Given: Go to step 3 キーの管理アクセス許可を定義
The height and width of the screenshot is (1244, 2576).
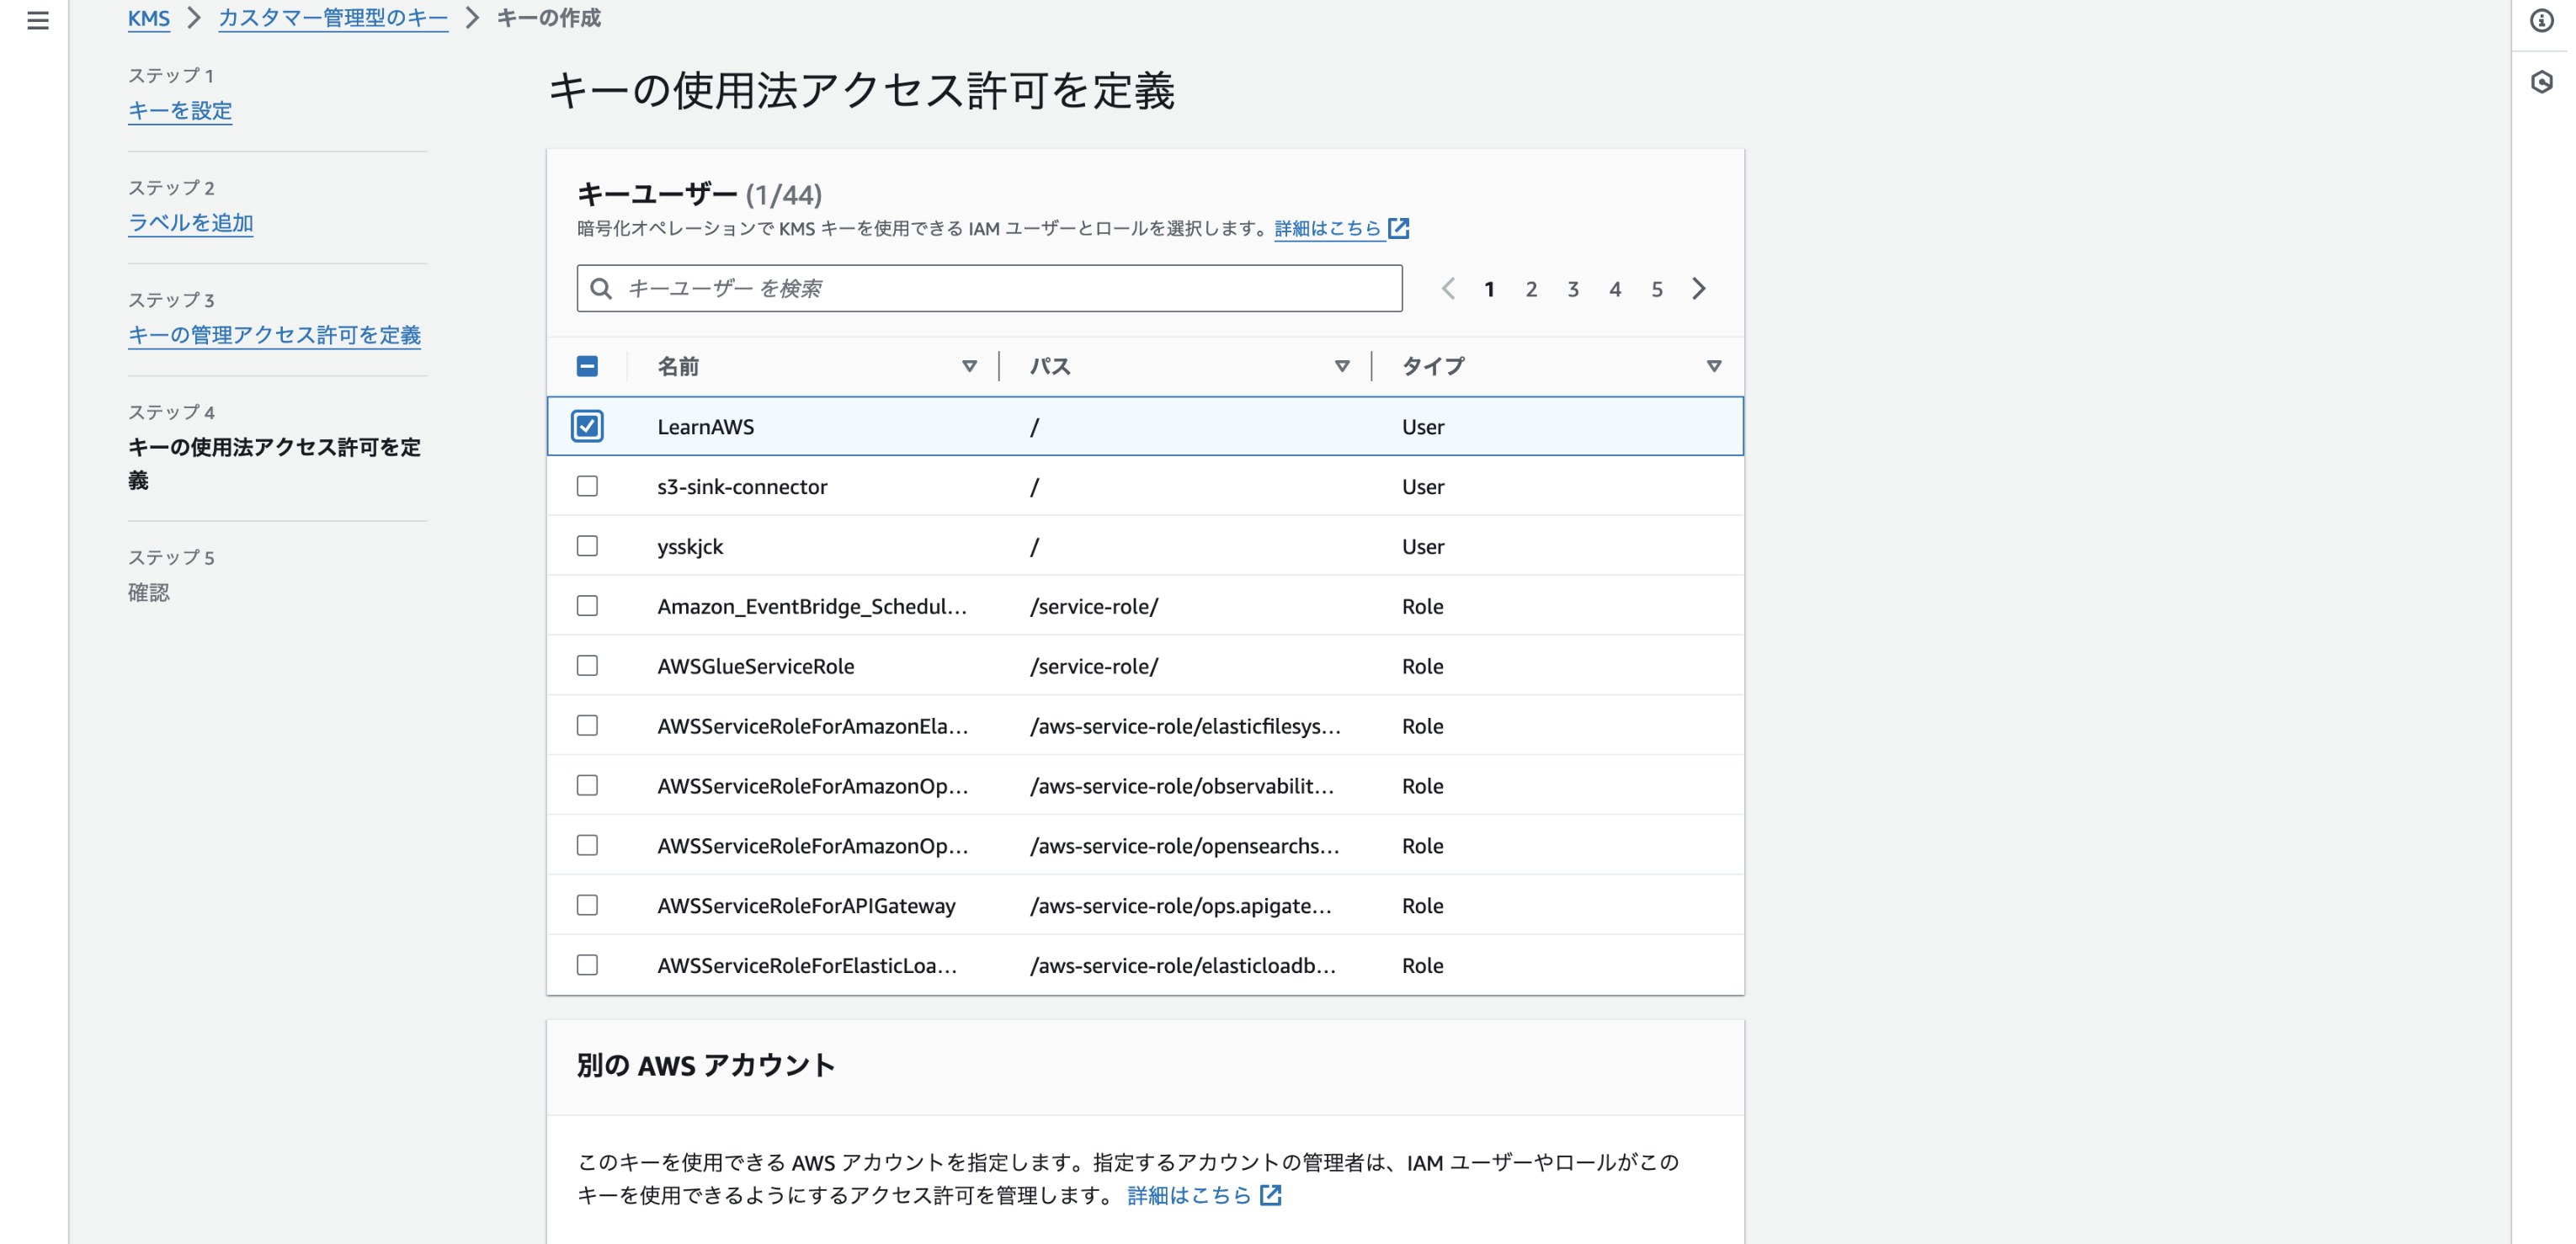Looking at the screenshot, I should [x=274, y=335].
